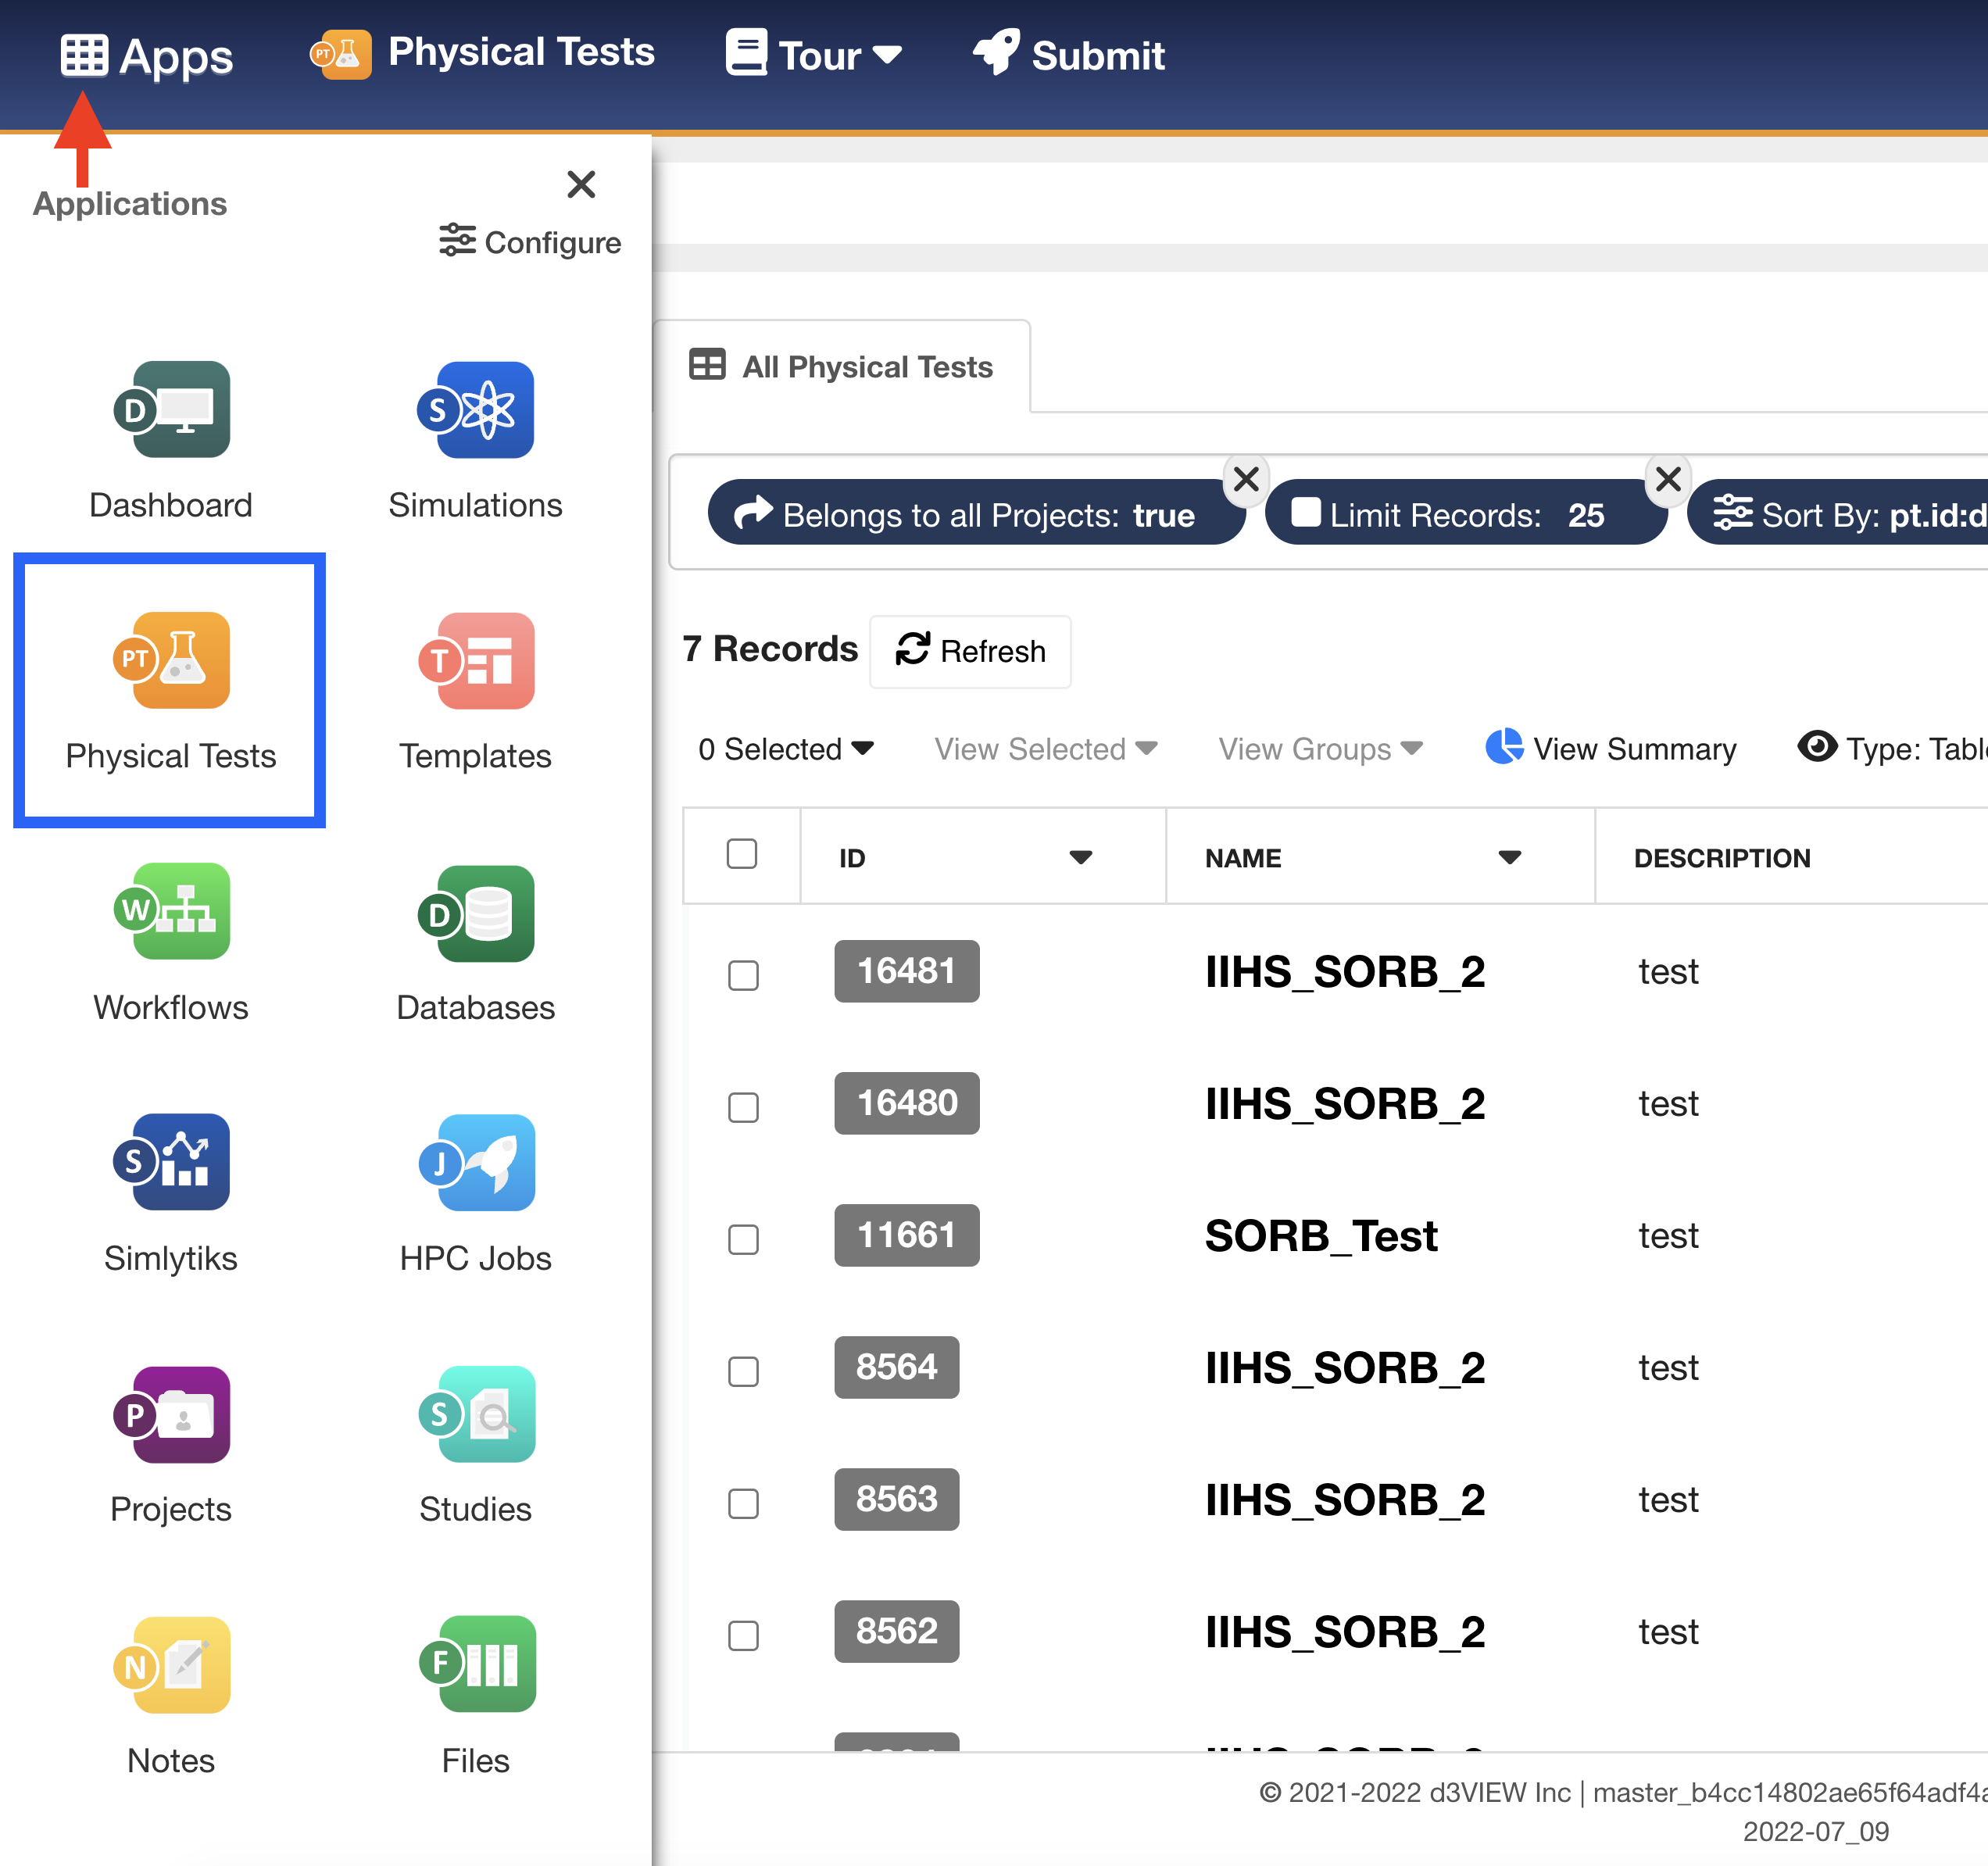Screen dimensions: 1988x1866
Task: Check the row checkbox for ID 16481
Action: 743,975
